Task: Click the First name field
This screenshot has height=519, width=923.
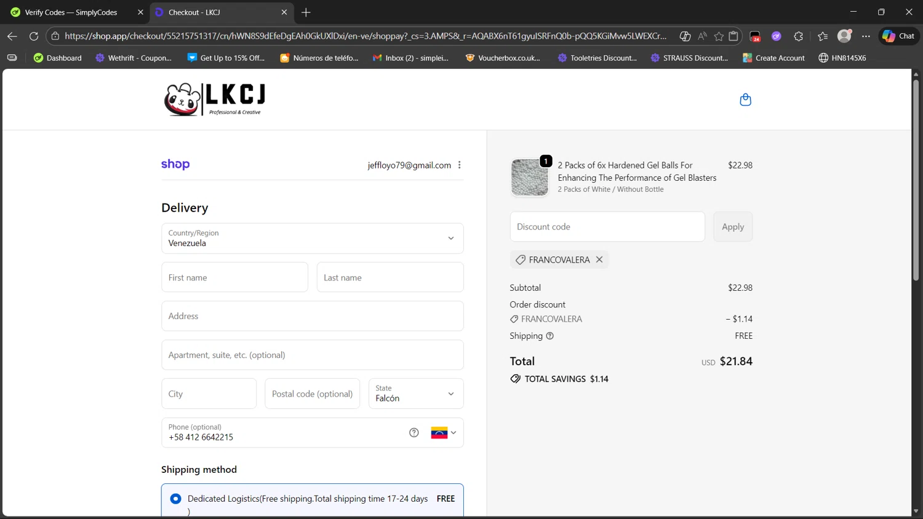Action: pos(234,277)
